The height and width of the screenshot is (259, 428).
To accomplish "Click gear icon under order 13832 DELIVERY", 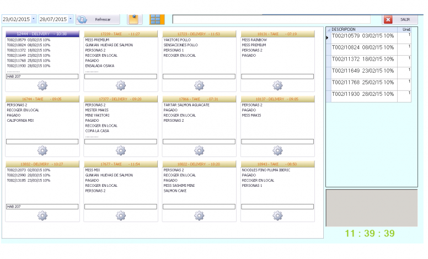I will [42, 215].
